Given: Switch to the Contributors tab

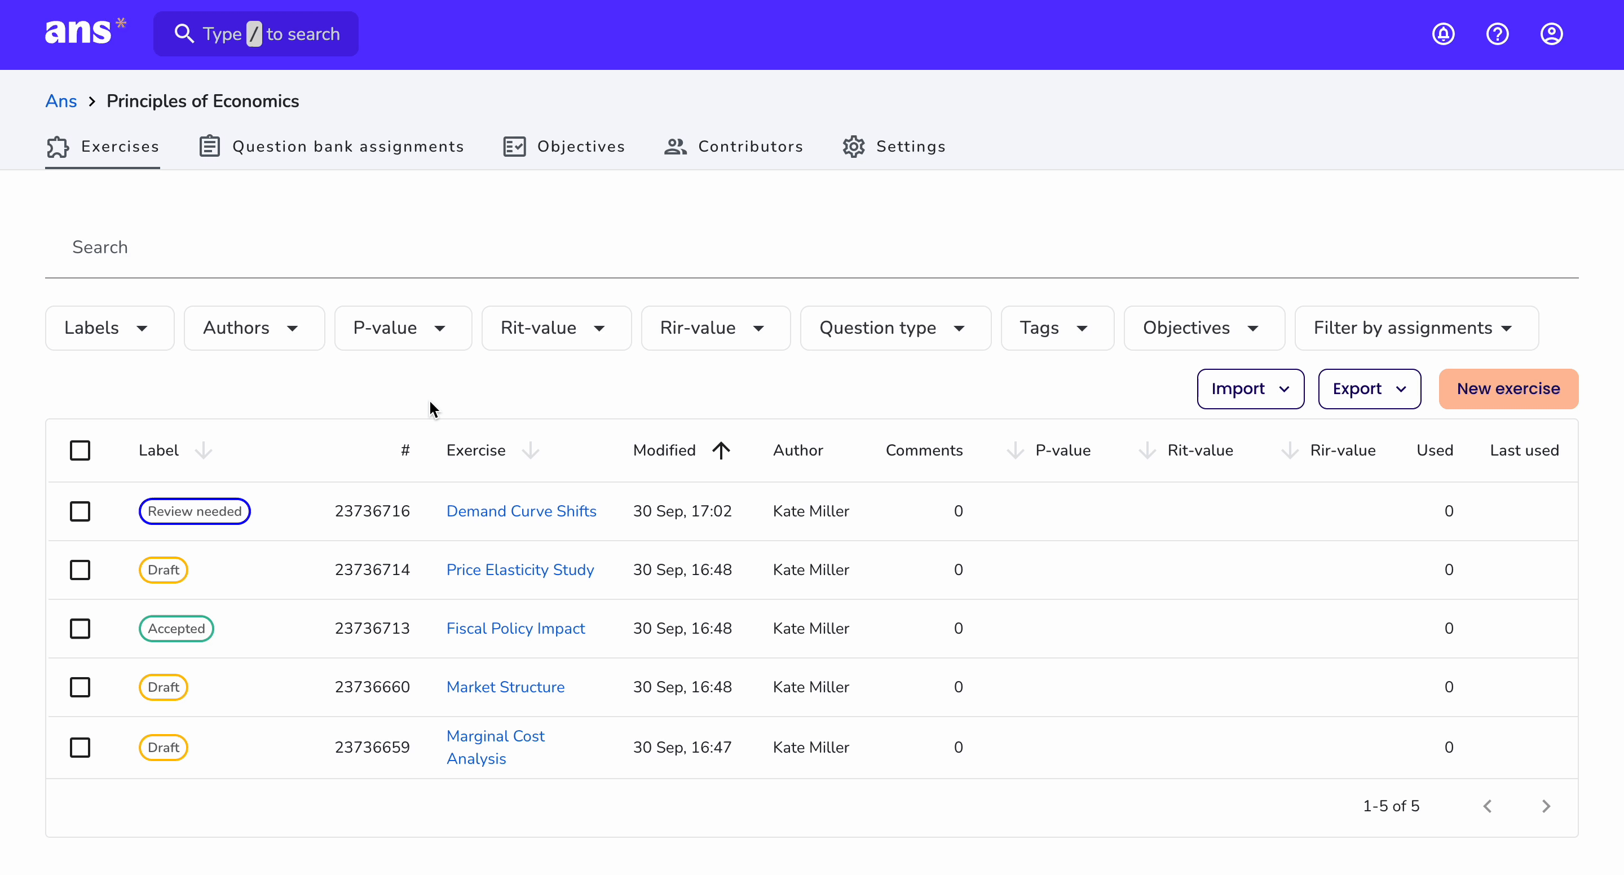Looking at the screenshot, I should pyautogui.click(x=733, y=146).
